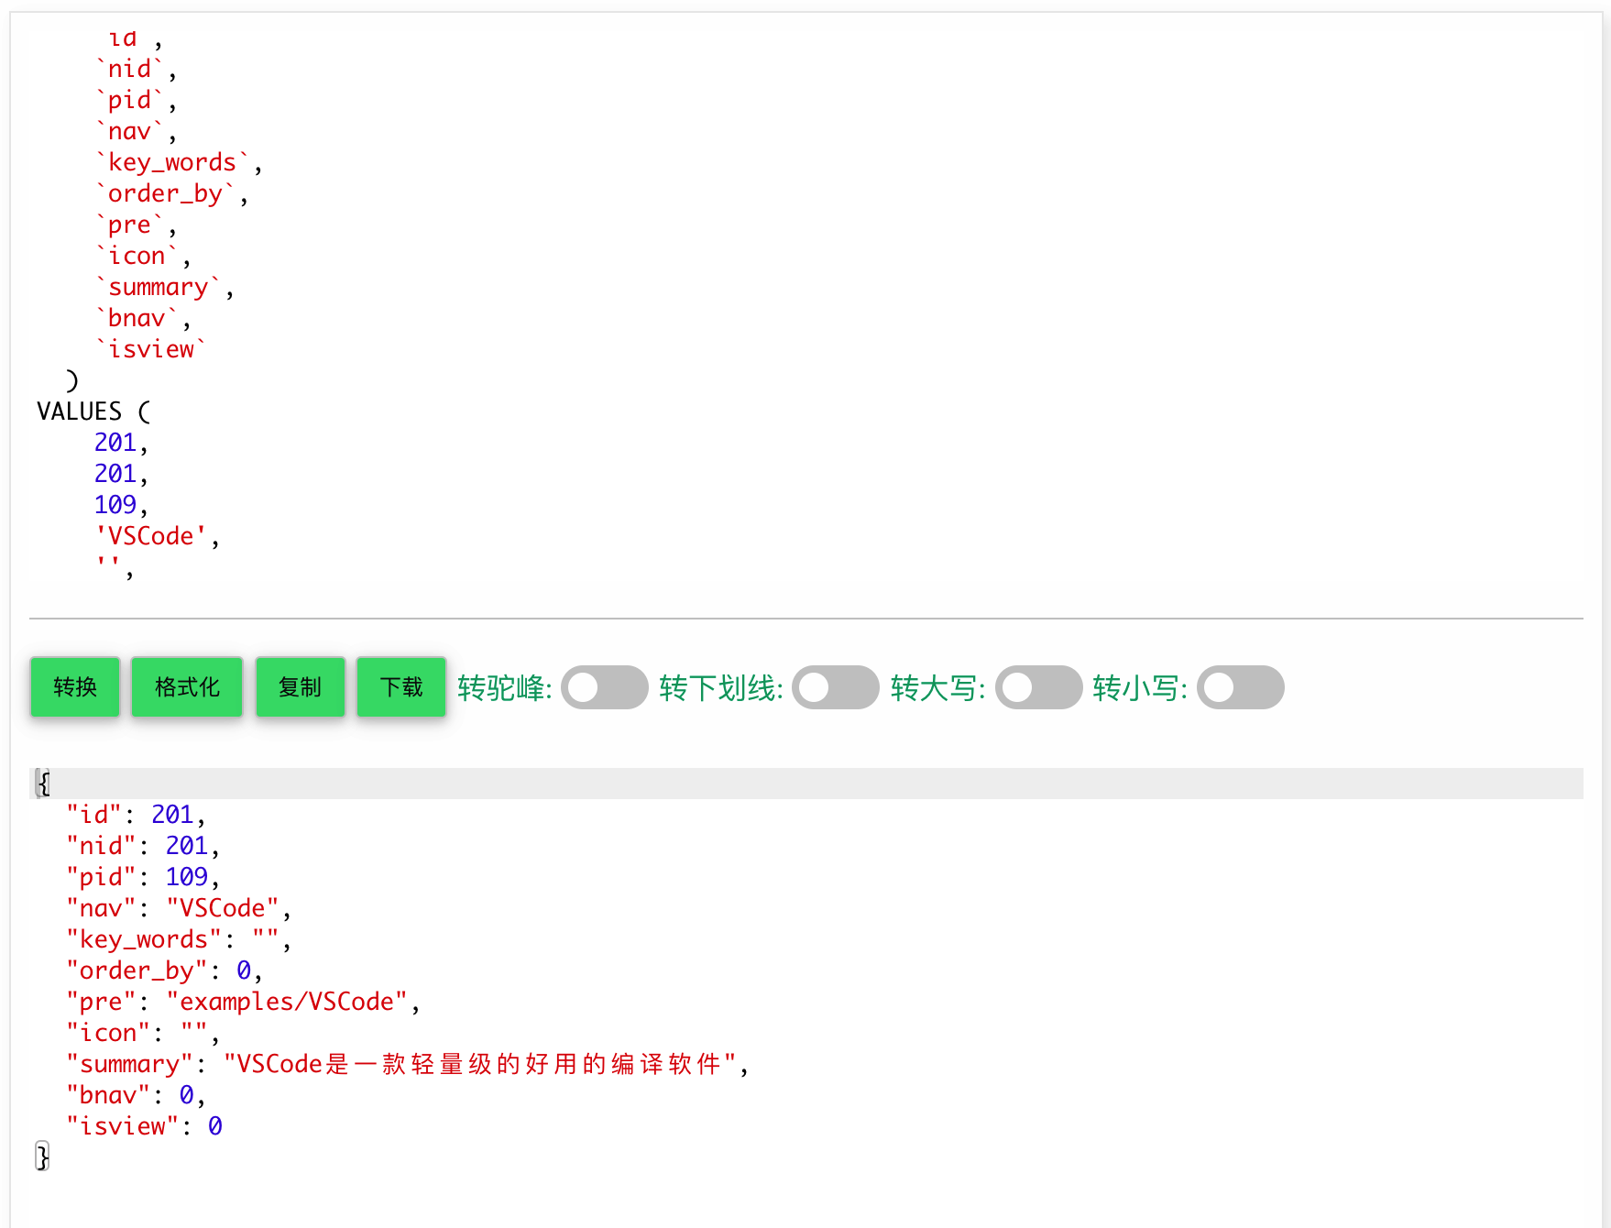Click the "icon": "" JSON line
Screen dimensions: 1611x1228
pyautogui.click(x=143, y=1033)
